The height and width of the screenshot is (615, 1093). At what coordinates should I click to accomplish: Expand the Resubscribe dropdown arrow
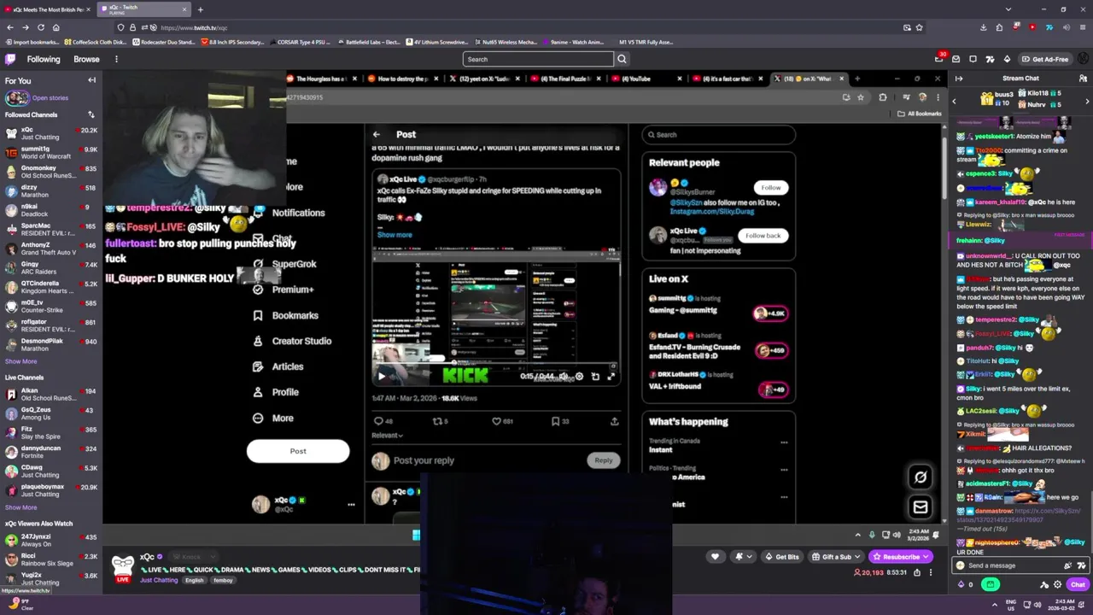point(926,557)
